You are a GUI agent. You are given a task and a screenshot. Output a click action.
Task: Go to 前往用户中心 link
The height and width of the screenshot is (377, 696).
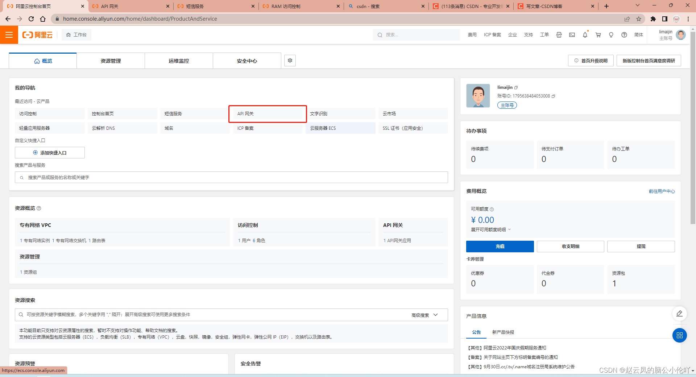[x=662, y=191]
